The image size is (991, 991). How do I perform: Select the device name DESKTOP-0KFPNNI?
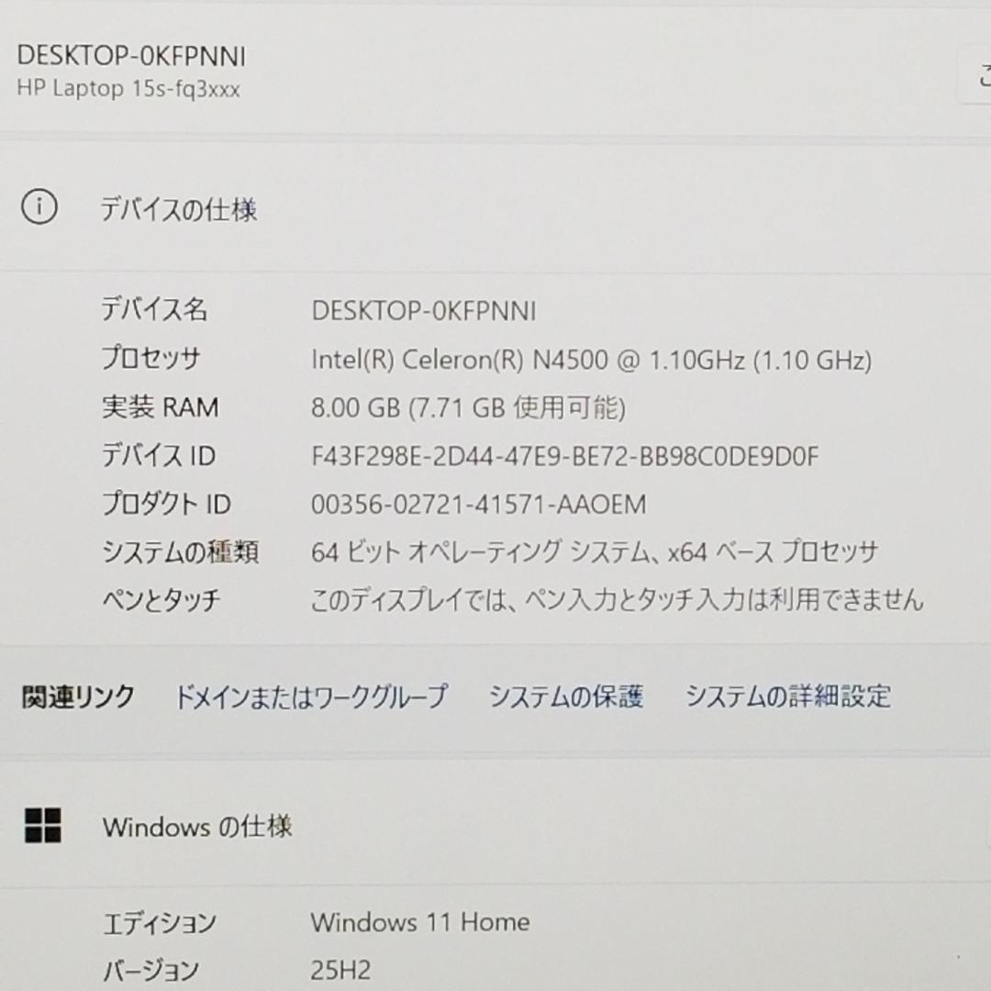424,311
